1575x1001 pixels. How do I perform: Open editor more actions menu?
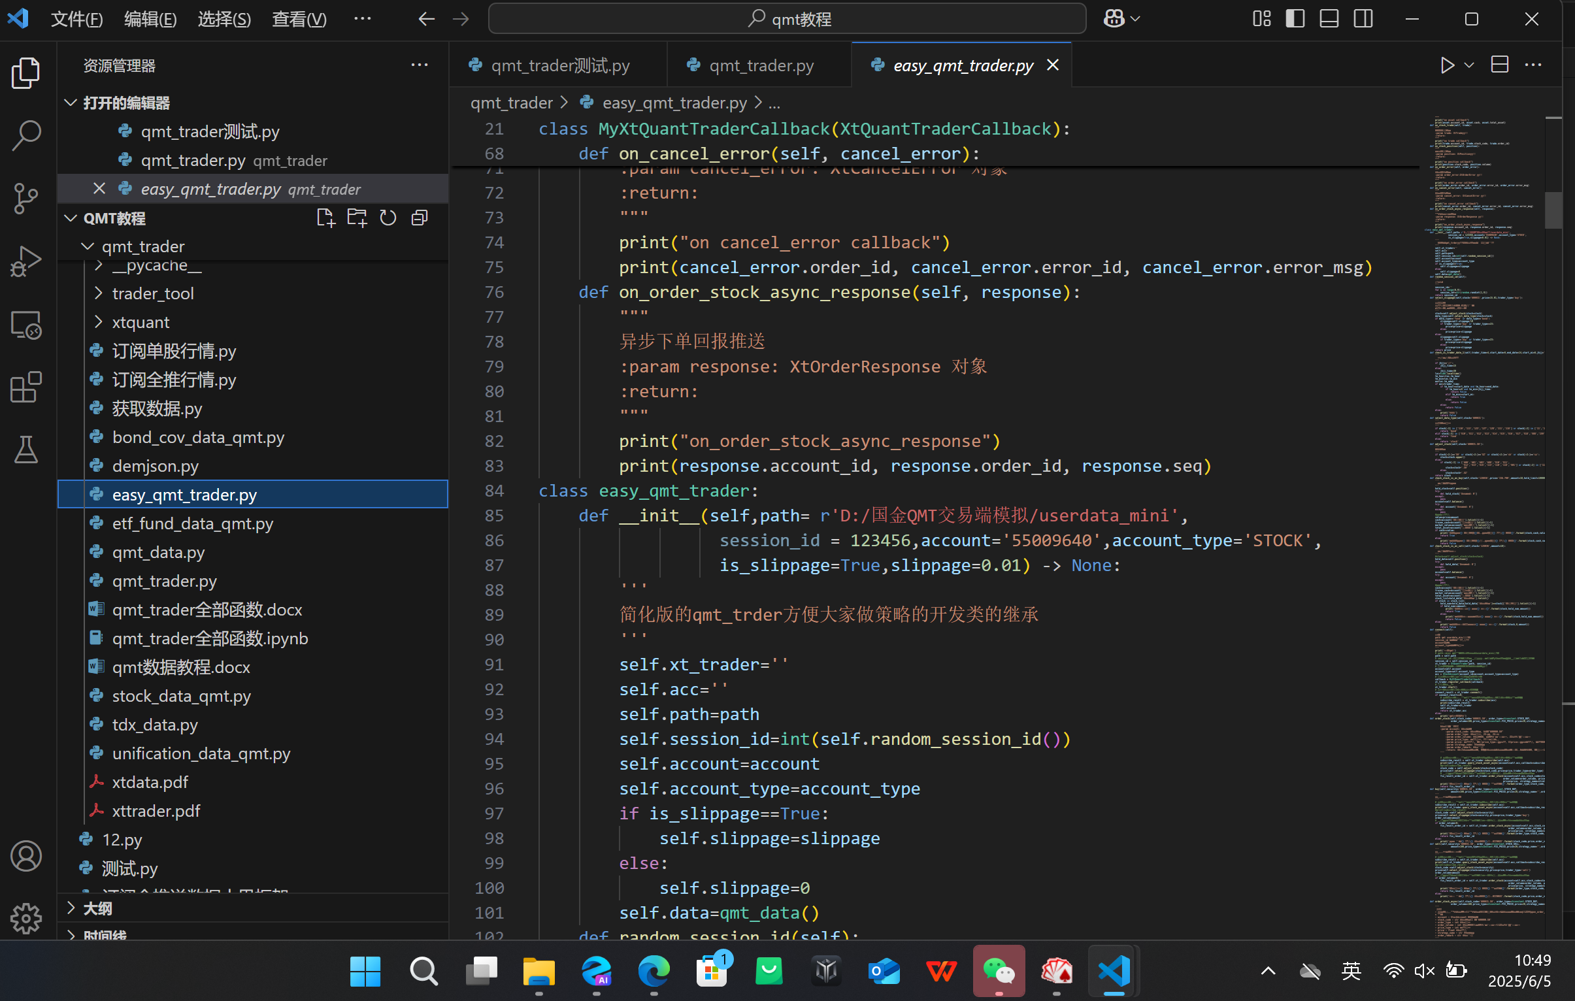(x=1533, y=65)
